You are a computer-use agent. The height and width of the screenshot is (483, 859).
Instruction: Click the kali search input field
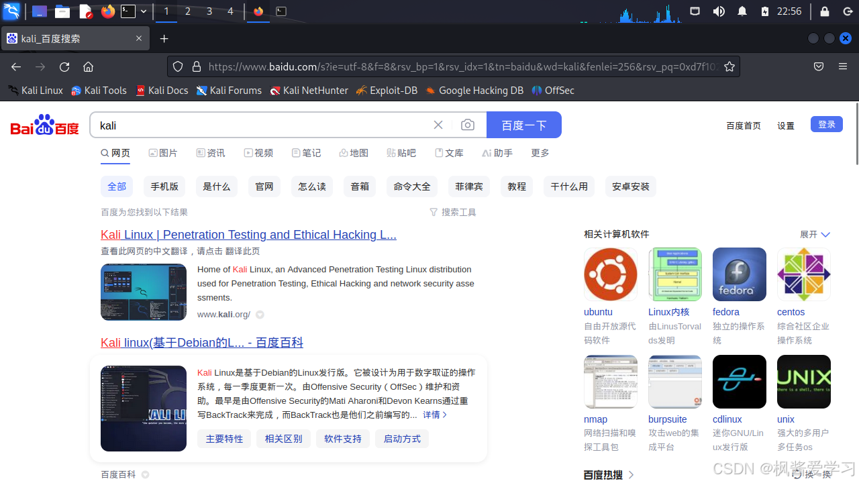[x=260, y=125]
